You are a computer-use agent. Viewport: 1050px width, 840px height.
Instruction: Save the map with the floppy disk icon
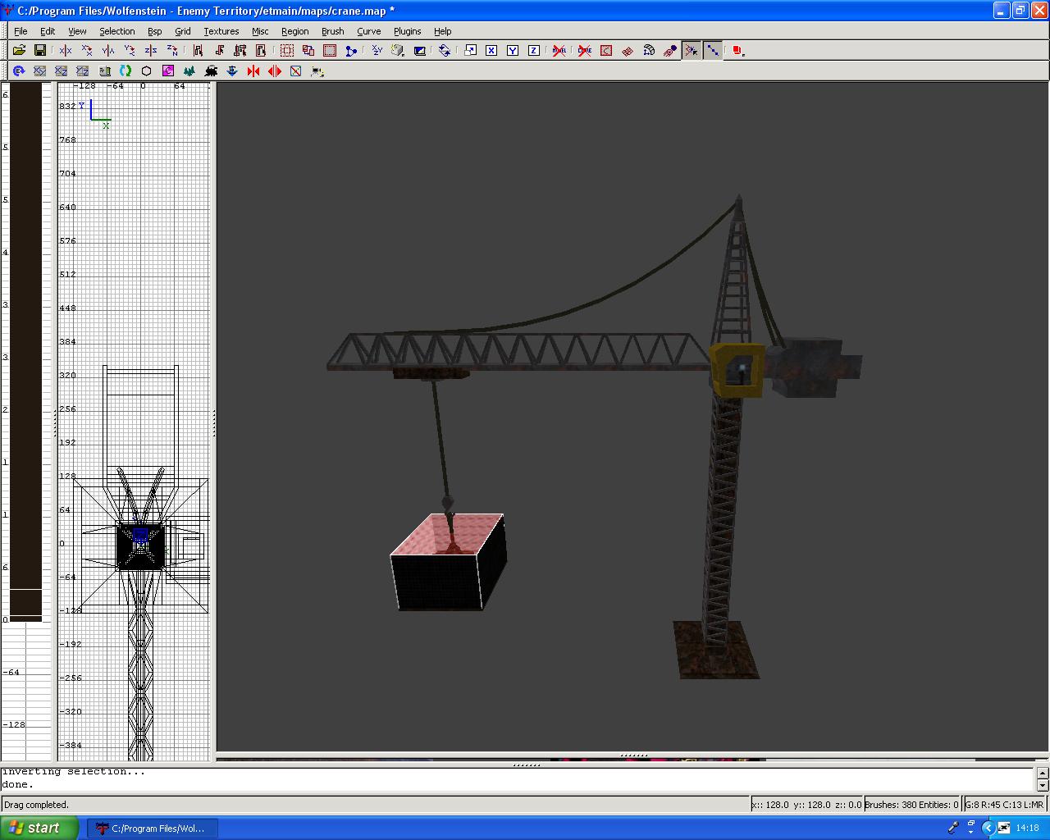[x=39, y=51]
